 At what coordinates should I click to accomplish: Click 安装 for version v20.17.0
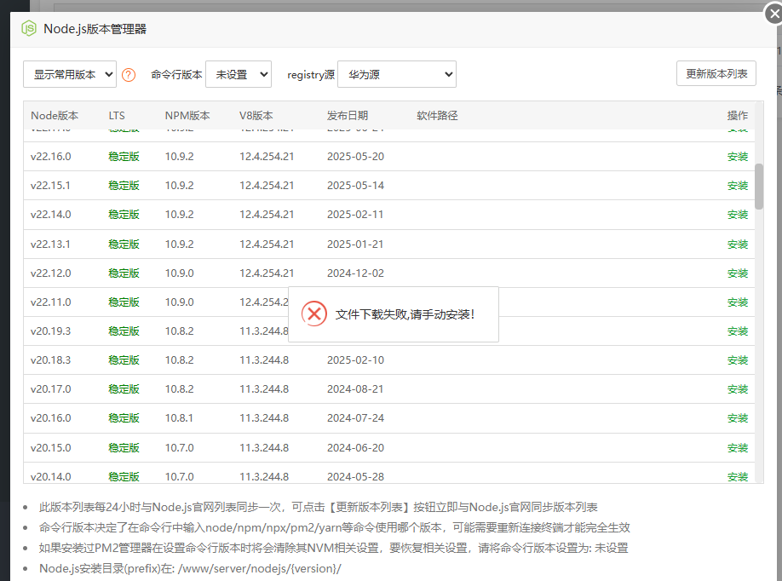click(x=738, y=389)
